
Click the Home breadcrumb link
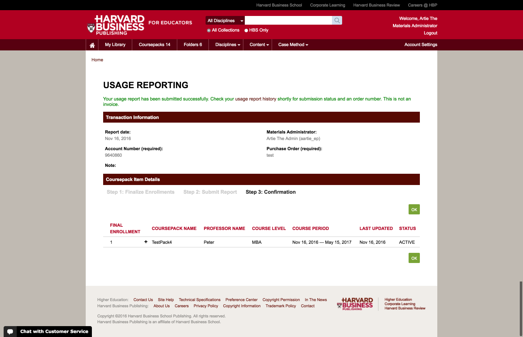pos(97,60)
